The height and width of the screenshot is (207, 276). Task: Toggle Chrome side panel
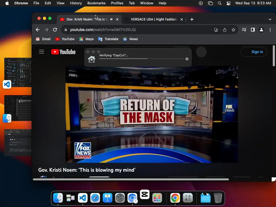click(253, 30)
